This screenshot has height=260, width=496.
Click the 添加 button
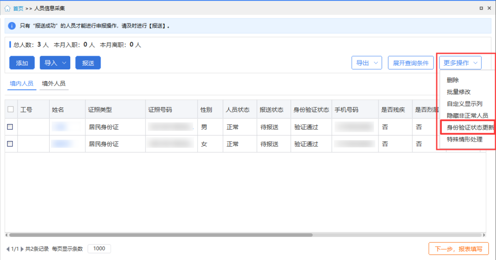pos(22,63)
